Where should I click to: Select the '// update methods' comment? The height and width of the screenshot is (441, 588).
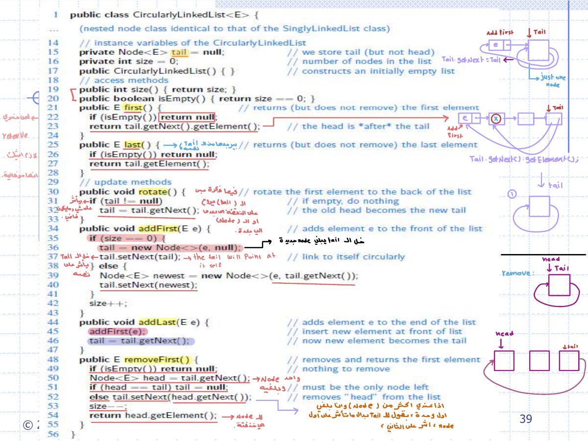click(x=126, y=182)
